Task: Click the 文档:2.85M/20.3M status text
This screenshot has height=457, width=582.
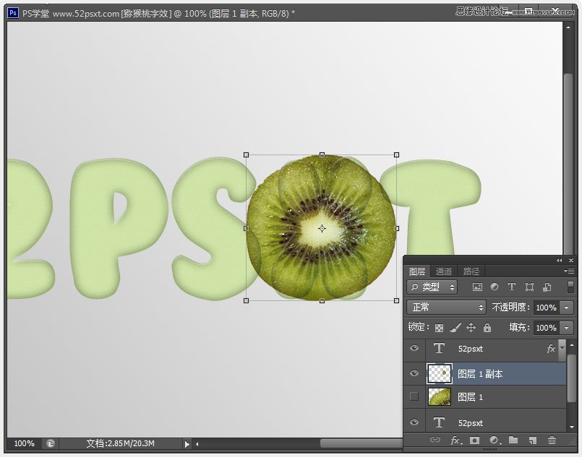Action: (120, 444)
